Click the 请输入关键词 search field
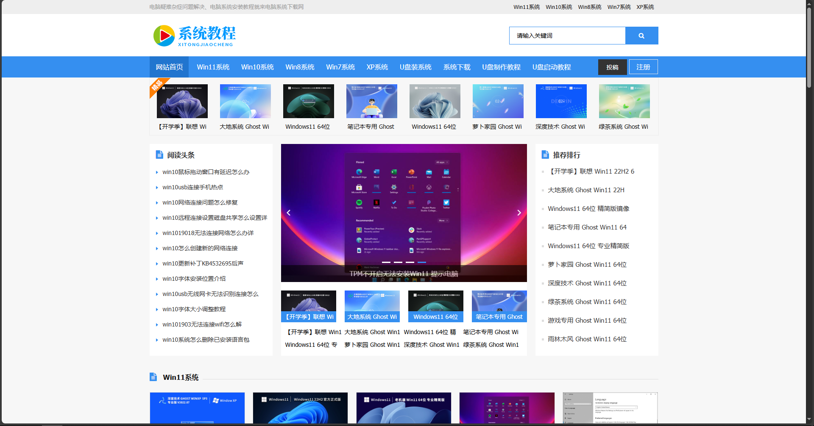 tap(567, 36)
